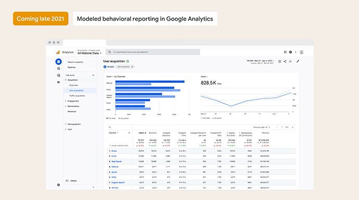Click the Referral bar in chart

coord(150,82)
